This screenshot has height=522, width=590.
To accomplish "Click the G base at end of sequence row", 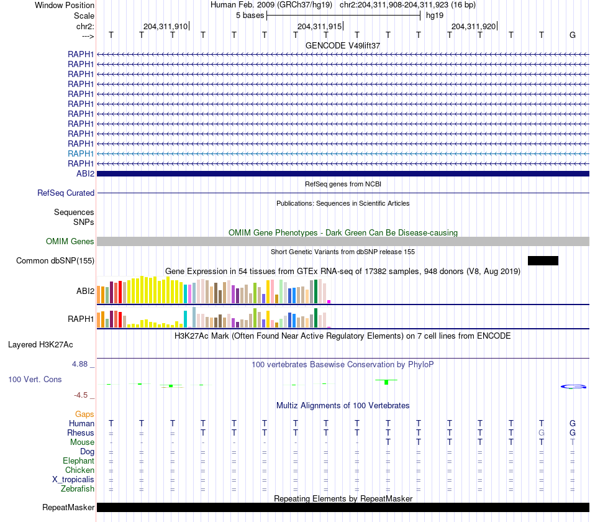I will [573, 35].
